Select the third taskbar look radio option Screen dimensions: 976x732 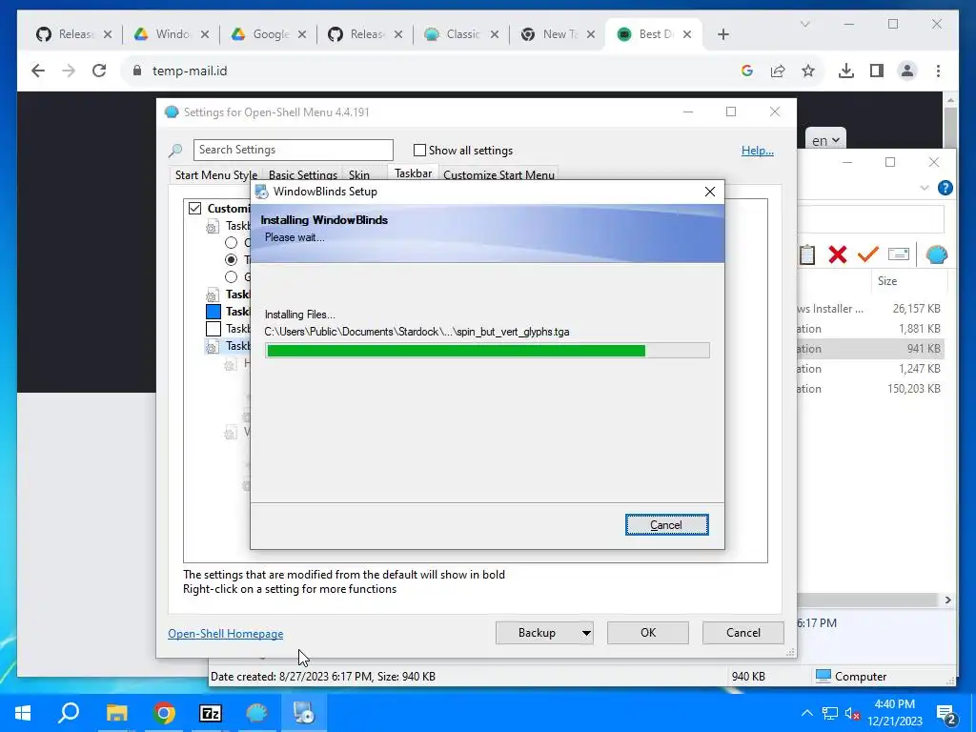231,277
